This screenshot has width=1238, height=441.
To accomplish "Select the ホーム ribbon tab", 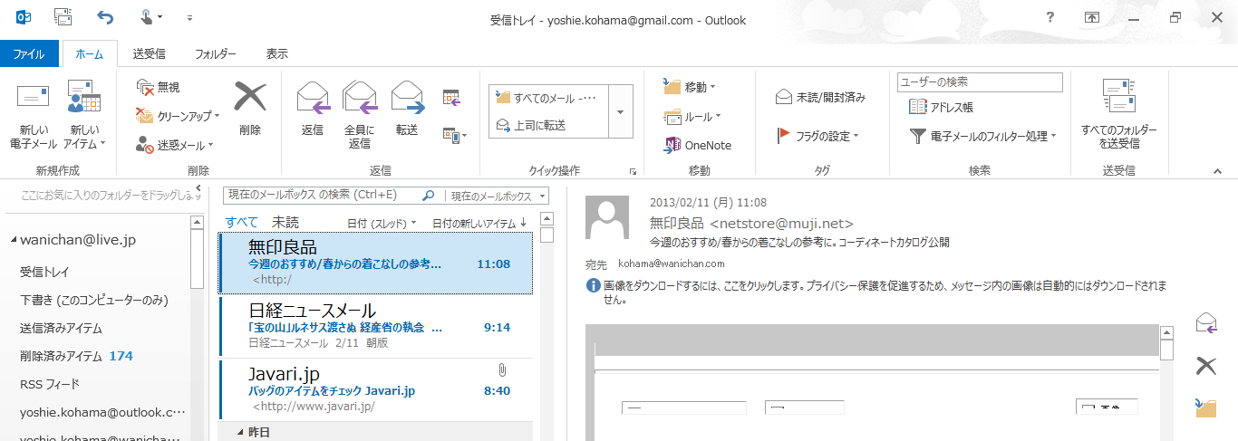I will coord(89,53).
